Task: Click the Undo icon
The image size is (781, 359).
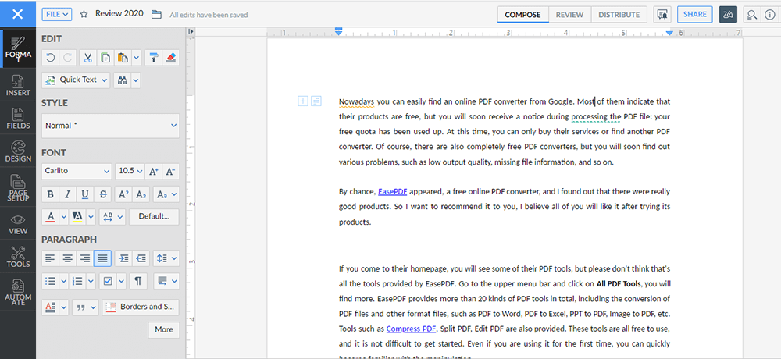Action: coord(51,58)
